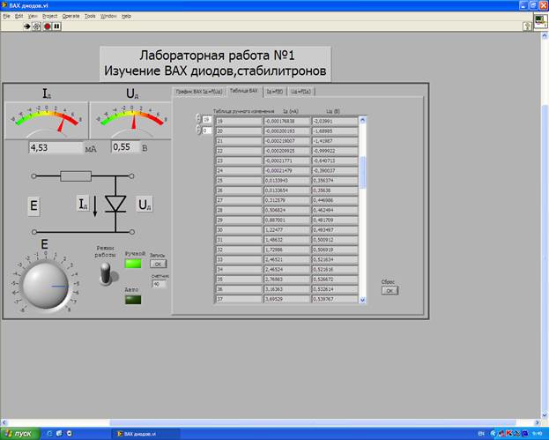
Task: Click the 4,53 mA current readout field
Action: (56, 147)
